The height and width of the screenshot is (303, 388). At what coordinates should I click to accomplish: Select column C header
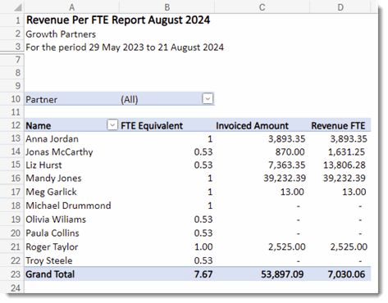tap(262, 7)
